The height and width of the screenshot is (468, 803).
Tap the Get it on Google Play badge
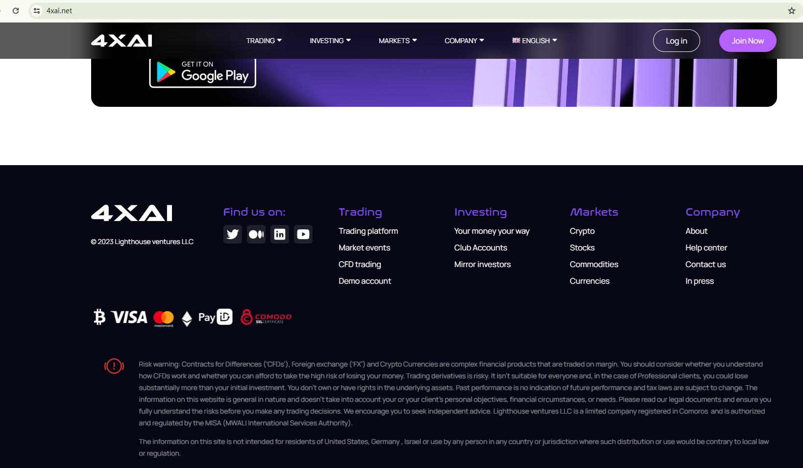coord(202,73)
